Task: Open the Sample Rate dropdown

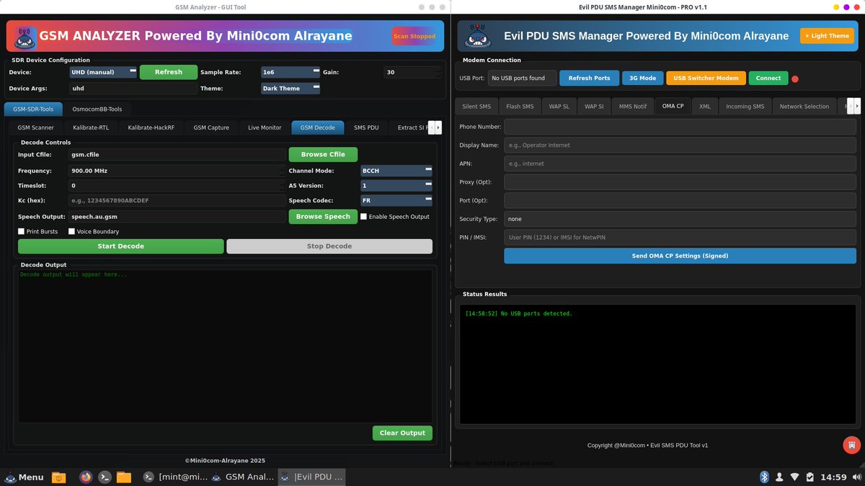Action: pyautogui.click(x=290, y=72)
